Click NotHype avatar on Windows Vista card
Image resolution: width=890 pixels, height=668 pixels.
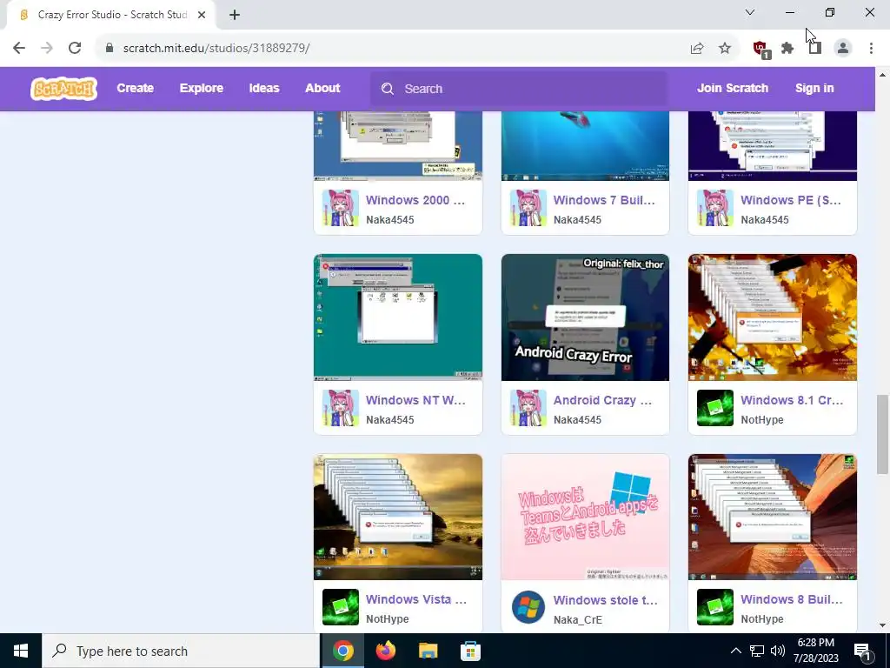[x=341, y=607]
